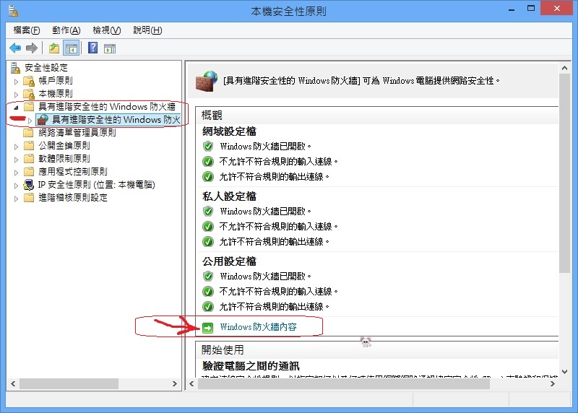
Task: Maximize the 本機安全性原則 window
Action: pos(531,9)
